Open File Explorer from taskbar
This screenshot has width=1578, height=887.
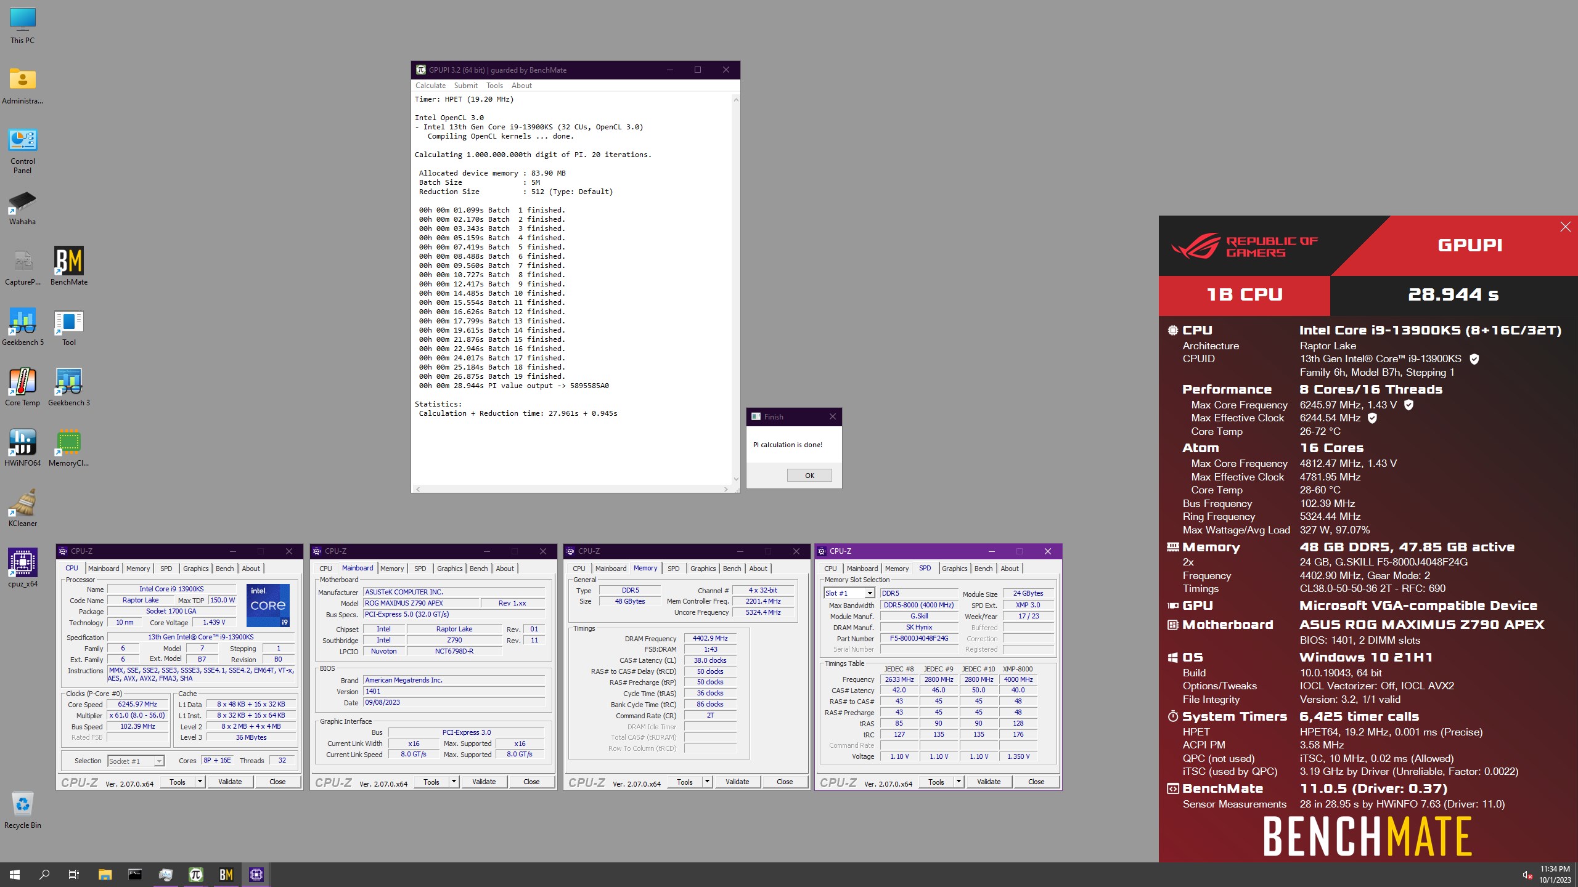coord(105,875)
